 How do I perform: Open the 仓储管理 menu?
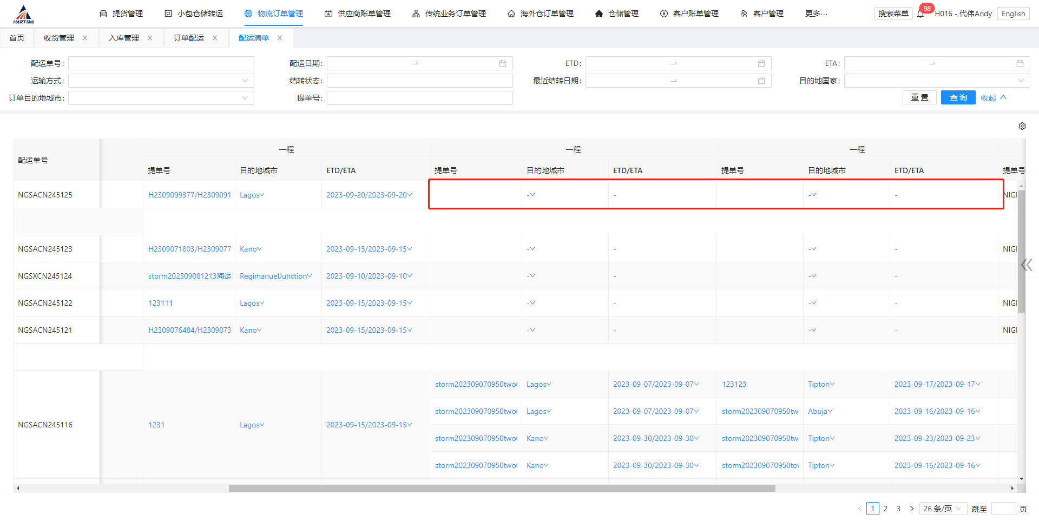coord(617,14)
